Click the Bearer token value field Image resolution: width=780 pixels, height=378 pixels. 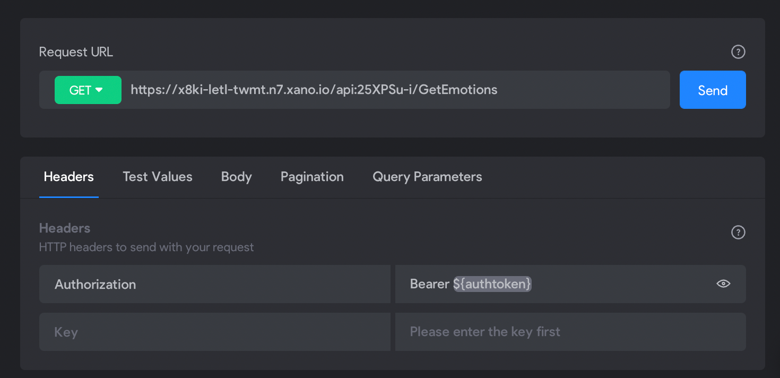tap(570, 284)
